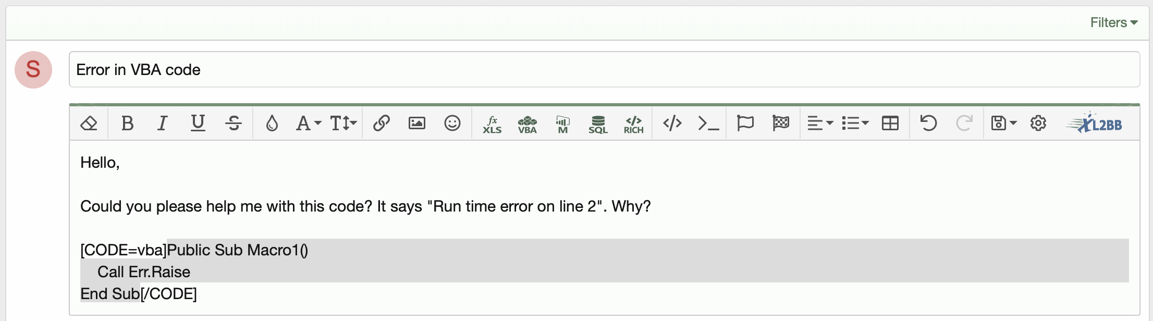This screenshot has height=321, width=1153.
Task: Click the eraser remove formatting icon
Action: [x=89, y=124]
